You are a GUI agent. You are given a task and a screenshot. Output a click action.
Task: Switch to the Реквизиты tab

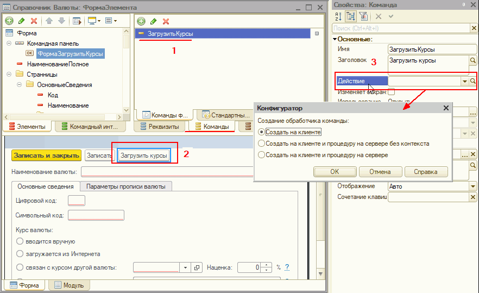coord(160,126)
